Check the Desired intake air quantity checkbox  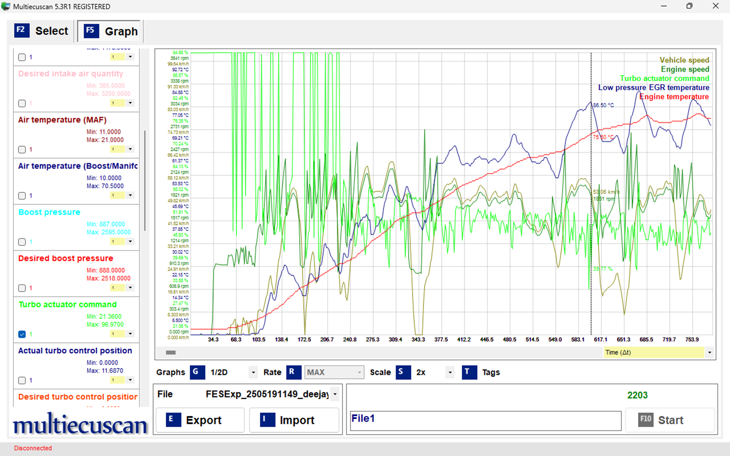pyautogui.click(x=22, y=103)
